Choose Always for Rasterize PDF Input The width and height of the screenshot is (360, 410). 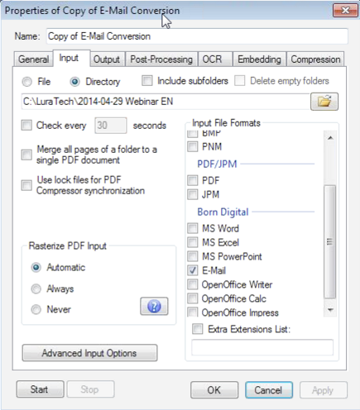(36, 288)
